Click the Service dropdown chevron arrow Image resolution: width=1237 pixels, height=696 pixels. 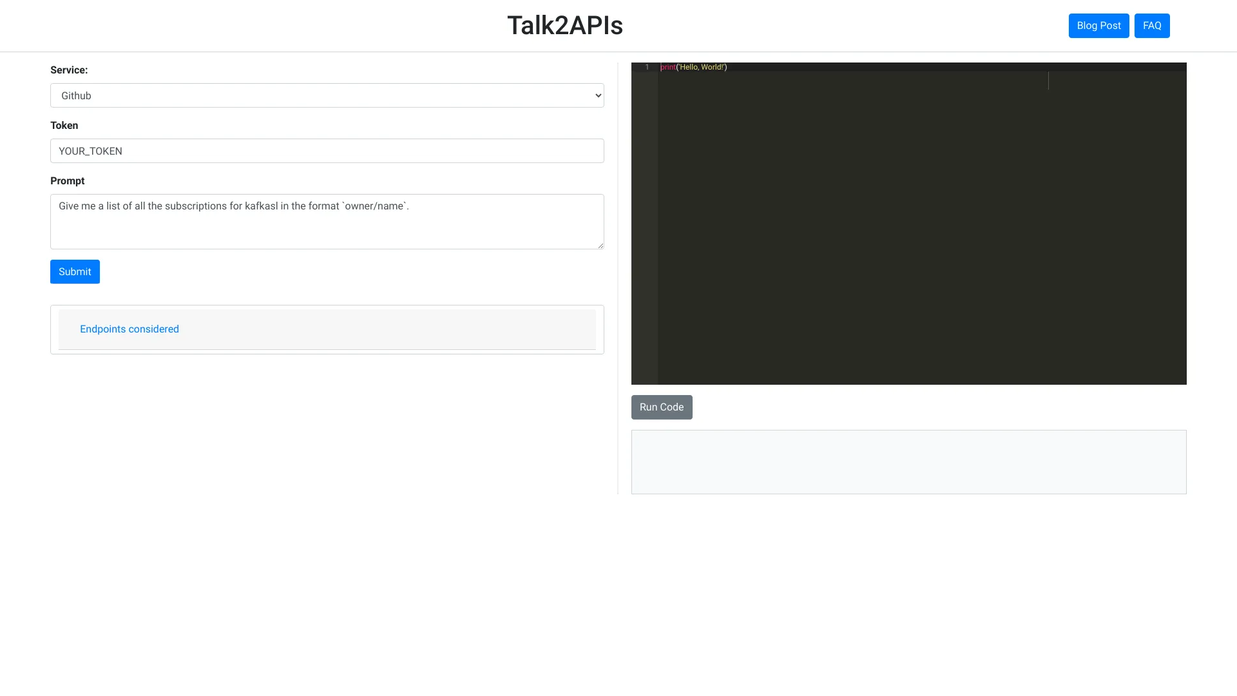(596, 95)
